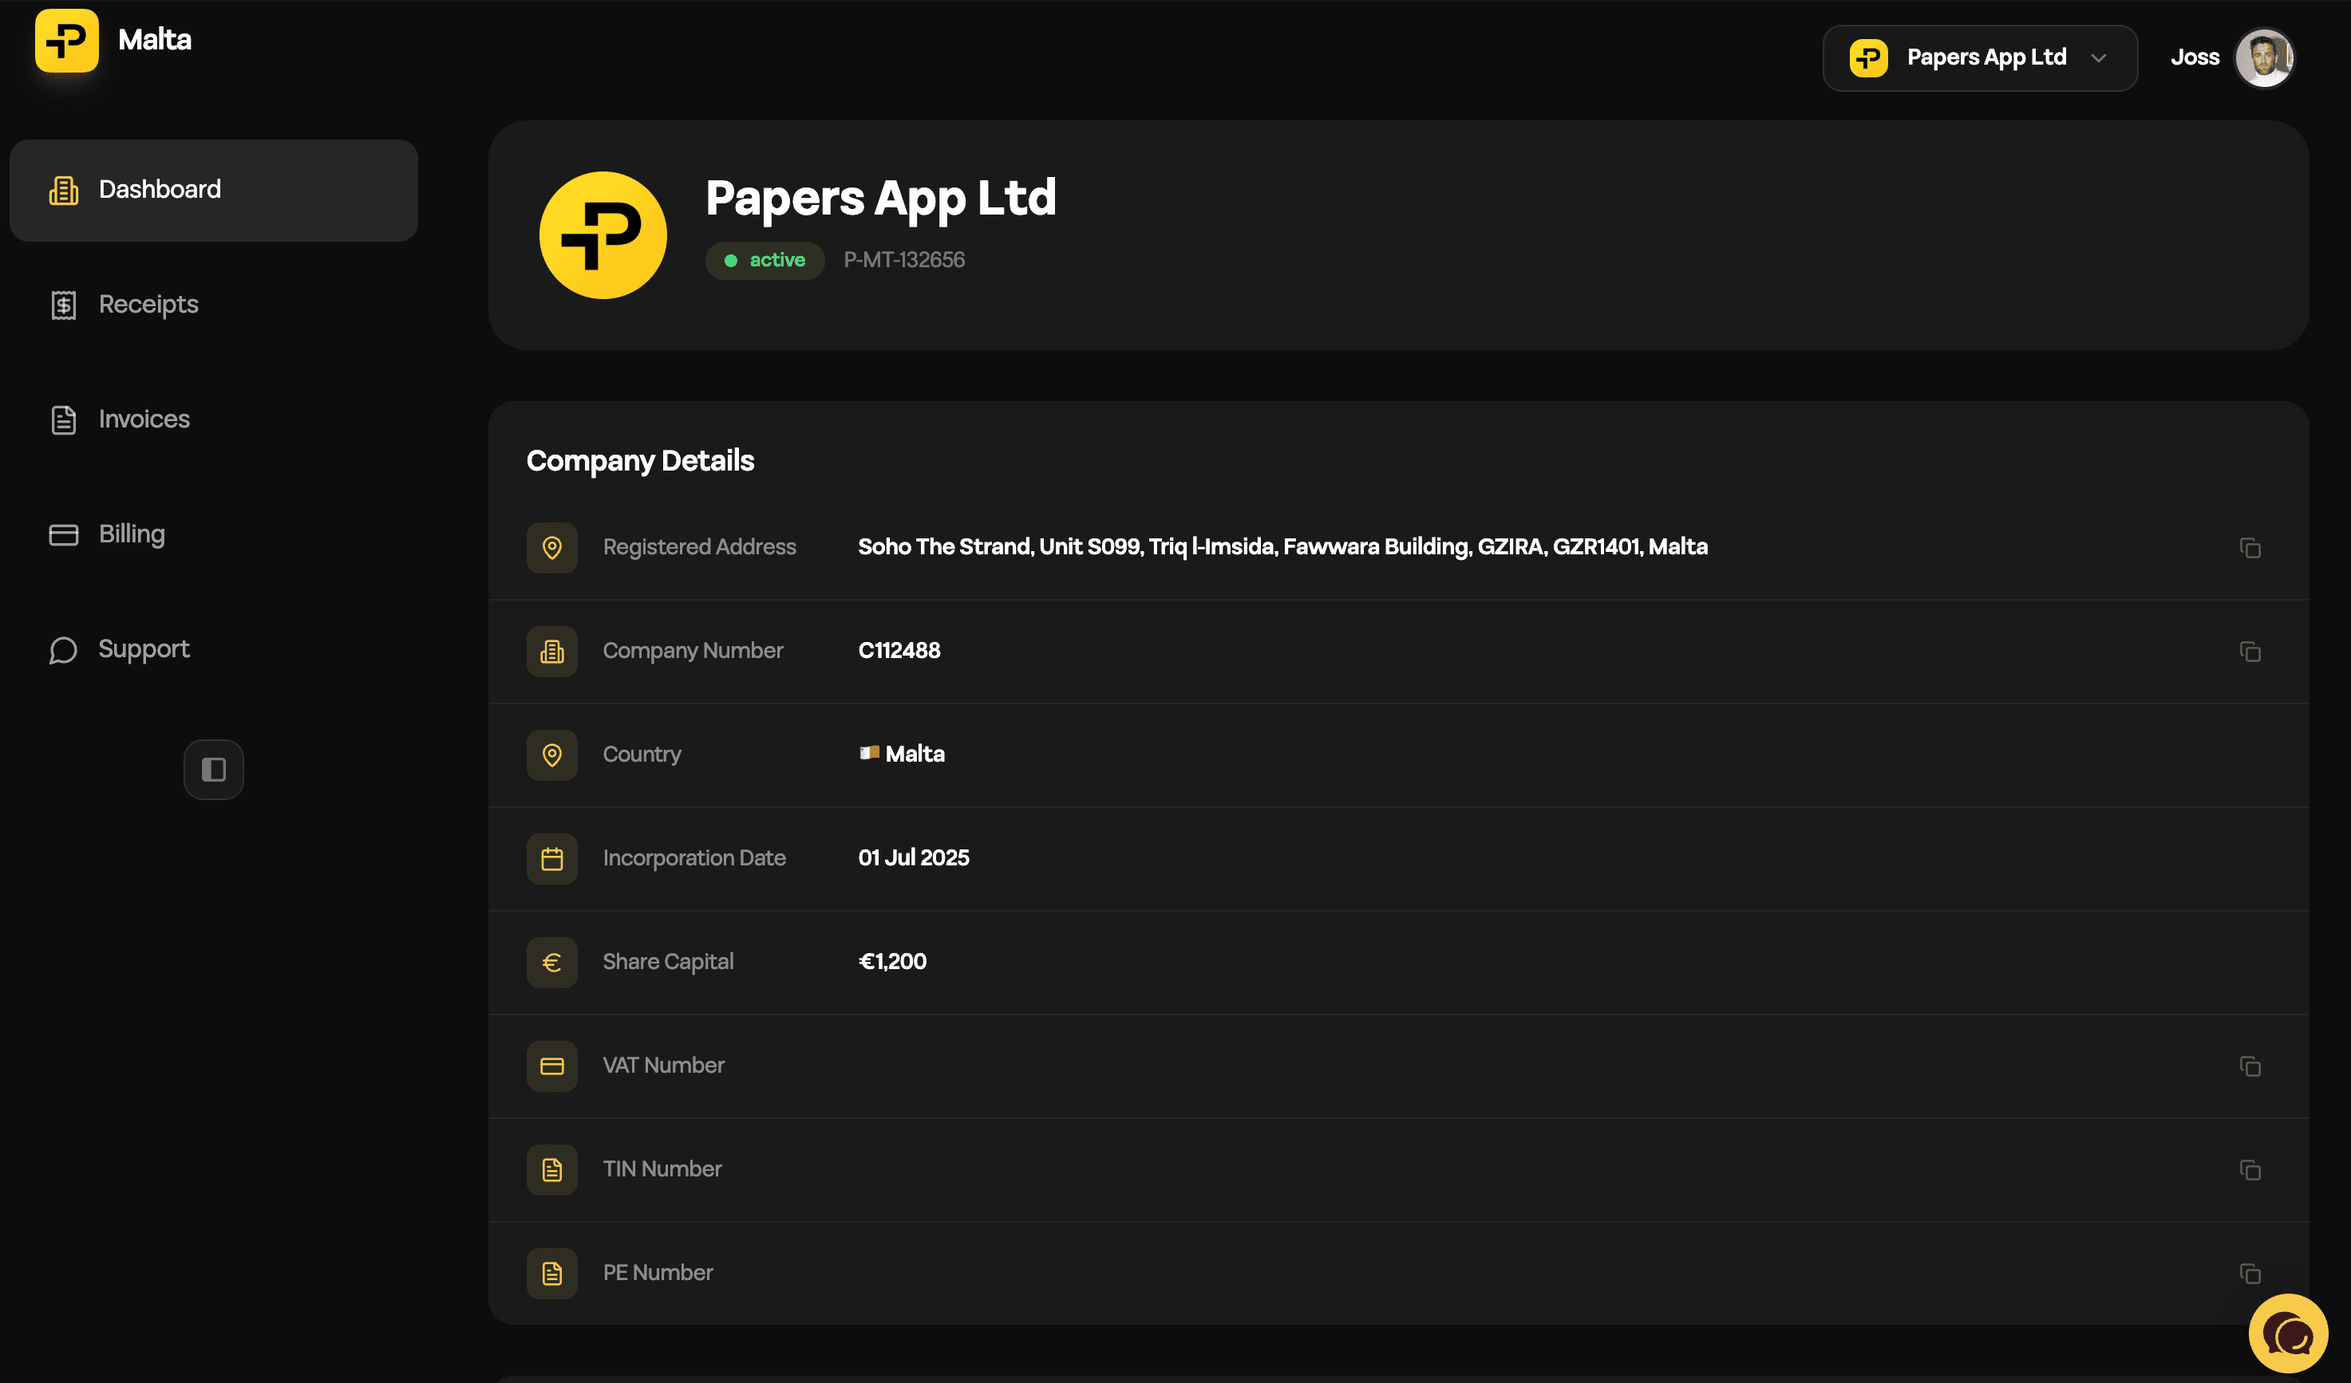Copy the Registered Address using its copy icon
This screenshot has height=1383, width=2351.
point(2250,549)
